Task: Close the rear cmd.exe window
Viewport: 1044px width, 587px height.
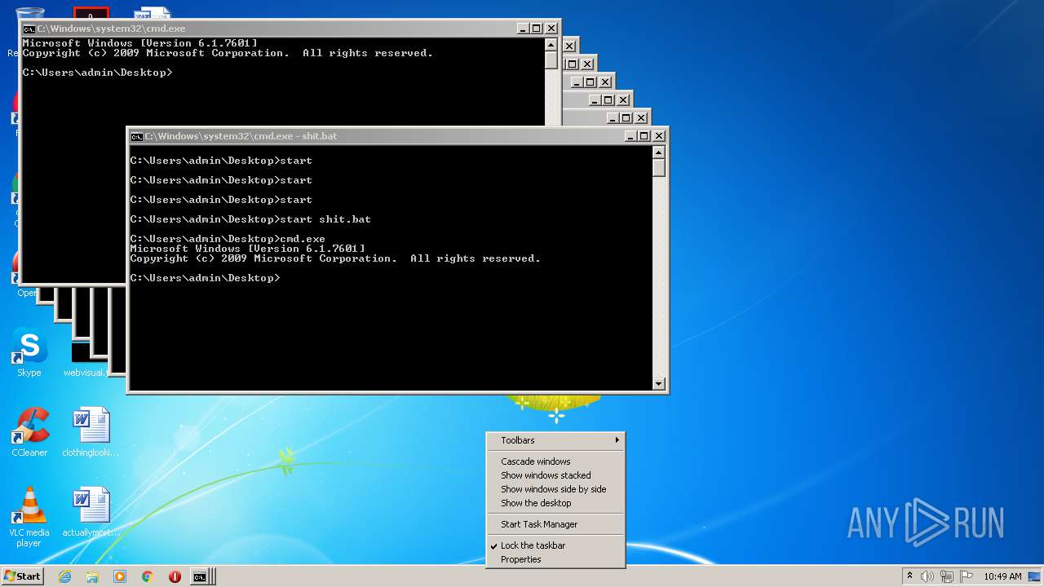Action: pyautogui.click(x=551, y=29)
